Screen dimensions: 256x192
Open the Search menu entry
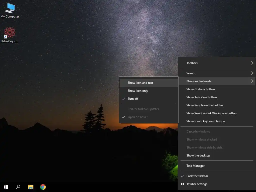coord(217,73)
